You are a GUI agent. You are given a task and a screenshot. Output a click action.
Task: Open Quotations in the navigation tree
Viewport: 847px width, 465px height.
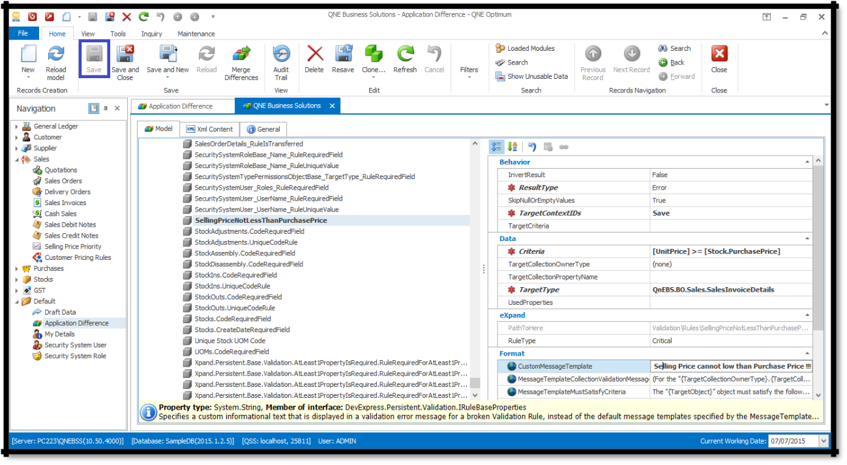click(x=61, y=170)
